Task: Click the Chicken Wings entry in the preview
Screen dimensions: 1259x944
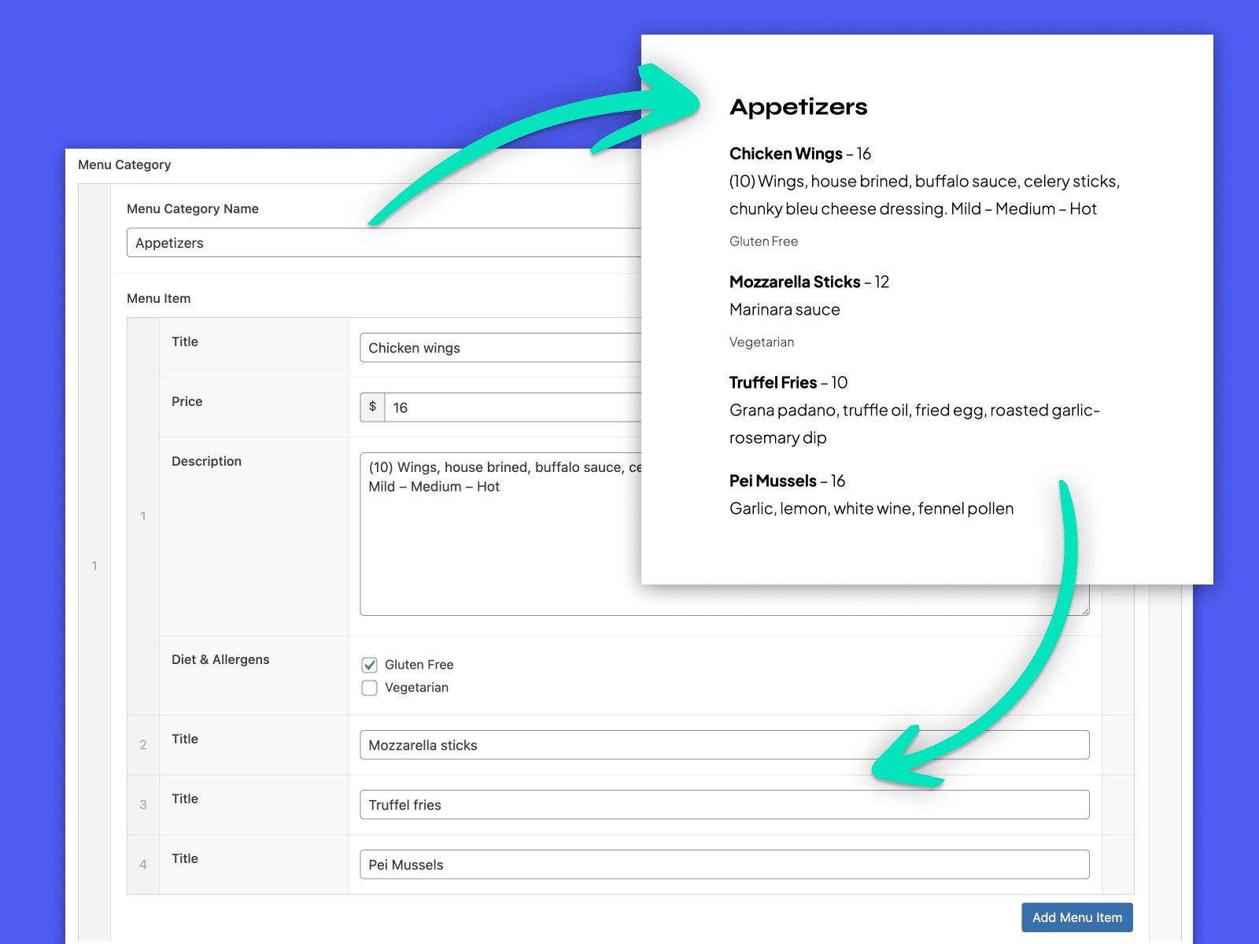Action: pyautogui.click(x=787, y=154)
